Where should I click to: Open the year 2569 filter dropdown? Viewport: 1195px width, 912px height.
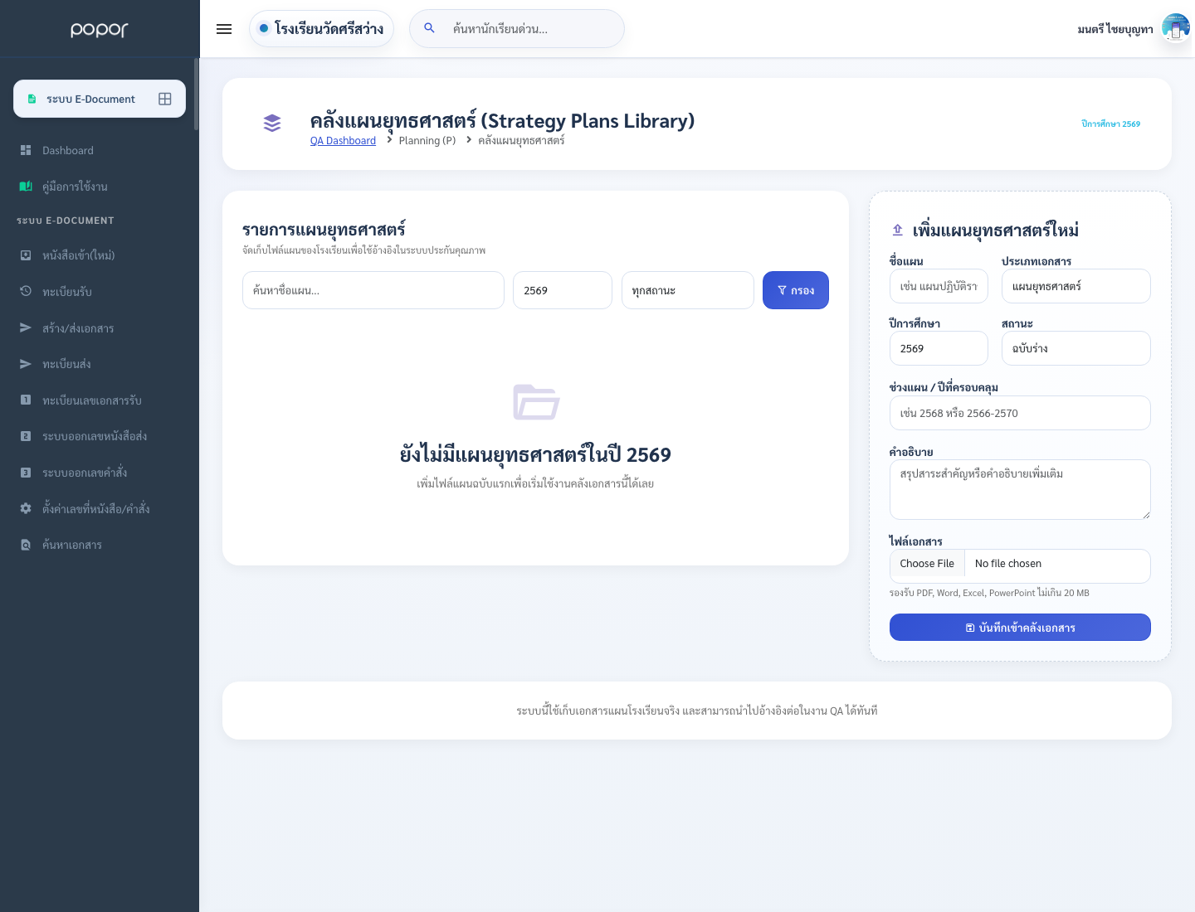[x=563, y=290]
